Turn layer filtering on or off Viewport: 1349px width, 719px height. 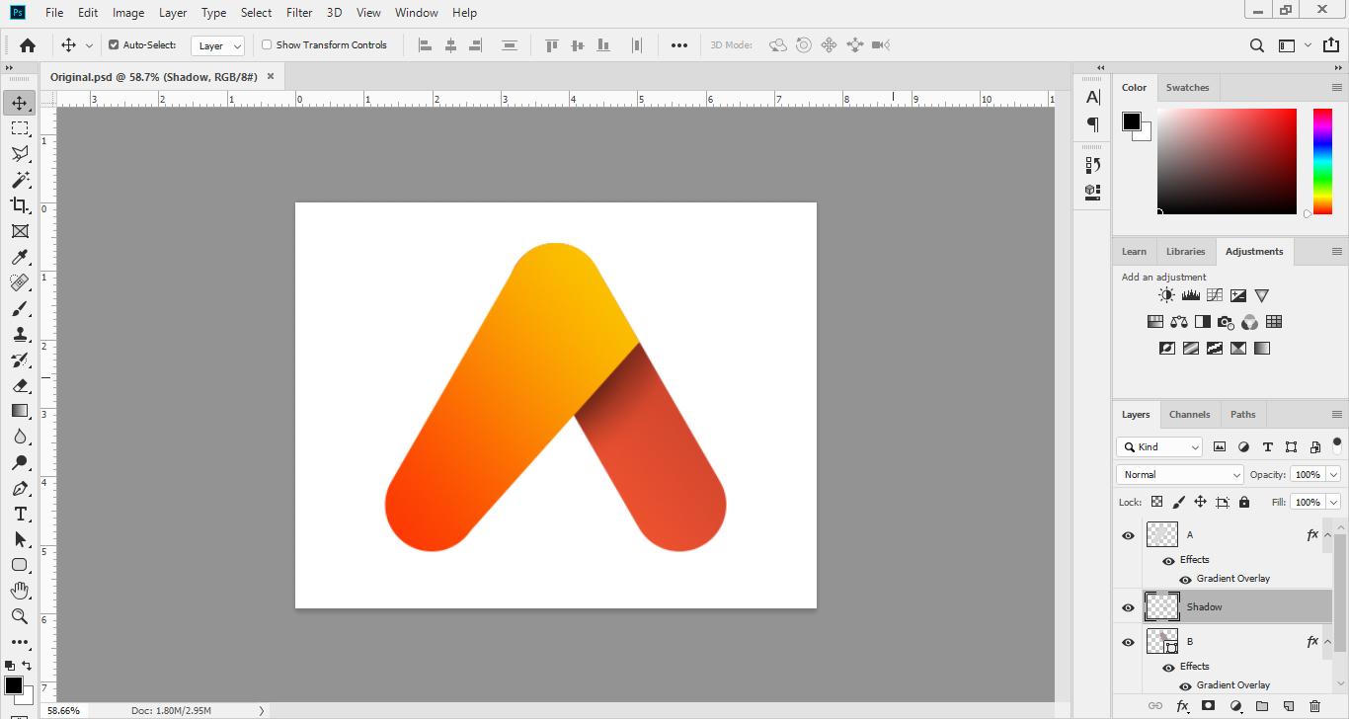(x=1336, y=444)
